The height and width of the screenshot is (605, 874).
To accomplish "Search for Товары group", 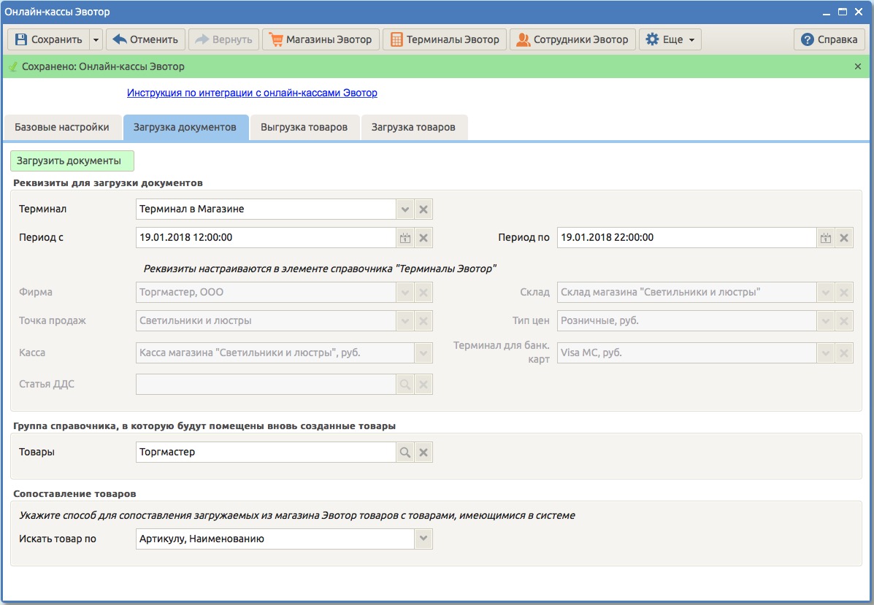I will pos(405,452).
